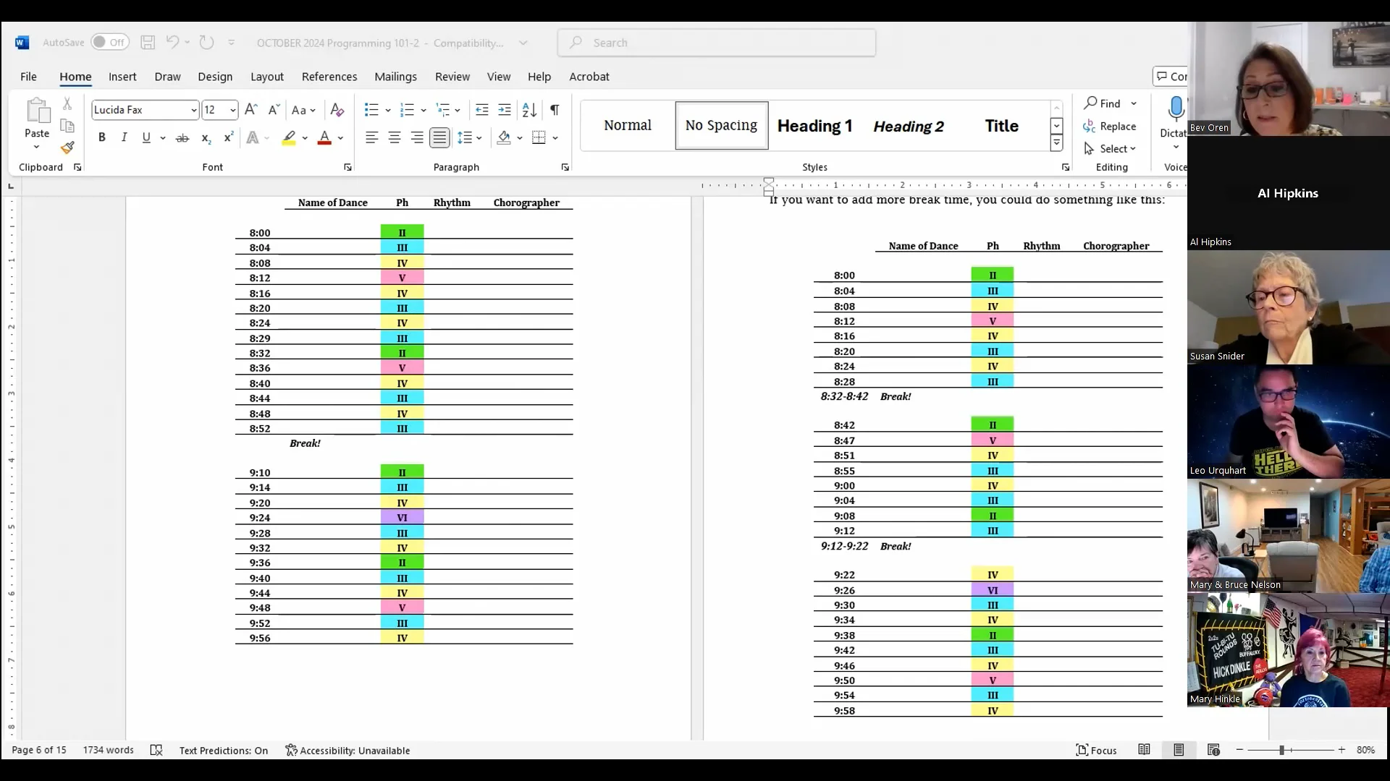Switch to Web Layout view icon
This screenshot has height=781, width=1390.
tap(1214, 750)
